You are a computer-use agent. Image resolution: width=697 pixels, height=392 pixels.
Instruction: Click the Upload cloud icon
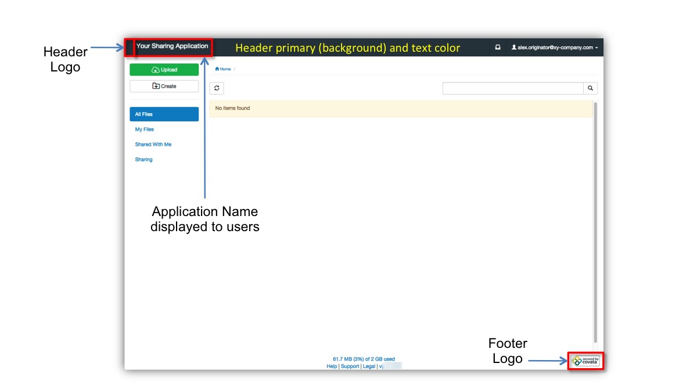tap(155, 69)
